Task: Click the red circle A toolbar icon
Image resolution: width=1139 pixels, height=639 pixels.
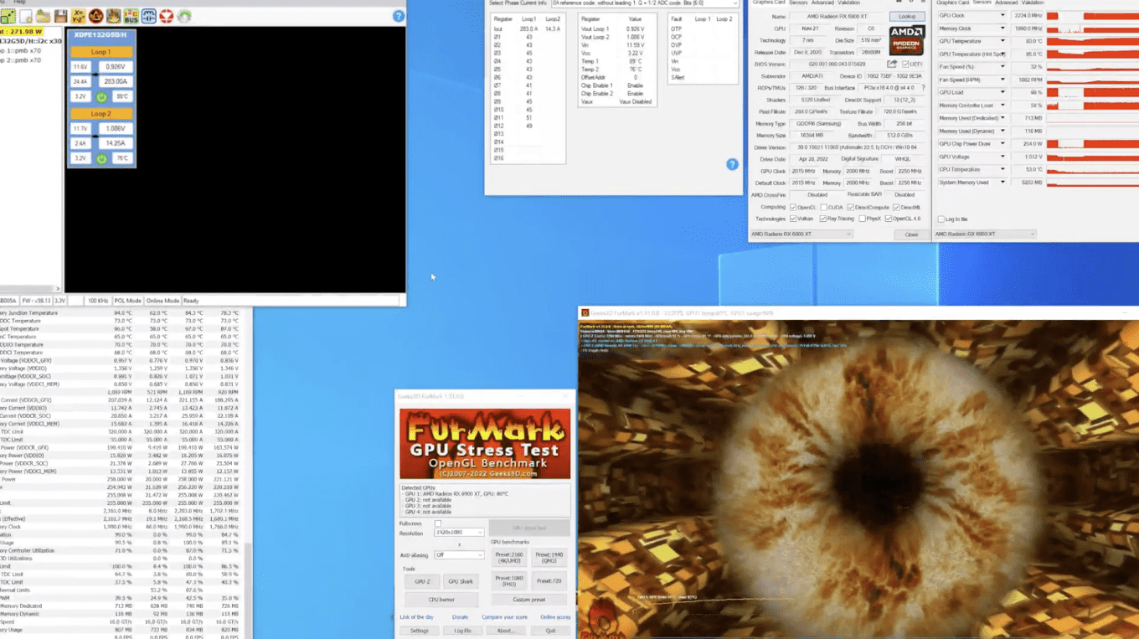Action: [x=96, y=17]
